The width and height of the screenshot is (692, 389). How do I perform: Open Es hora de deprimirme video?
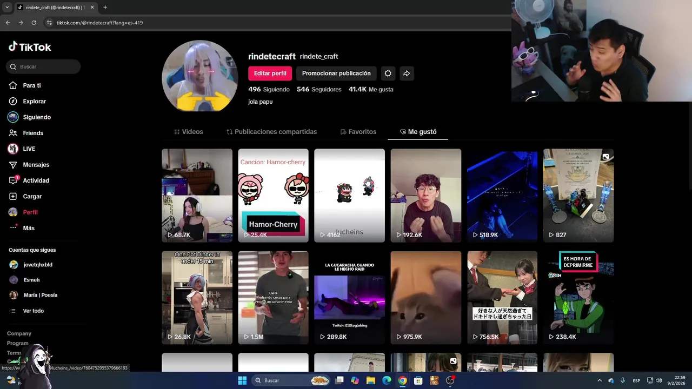[x=578, y=298]
